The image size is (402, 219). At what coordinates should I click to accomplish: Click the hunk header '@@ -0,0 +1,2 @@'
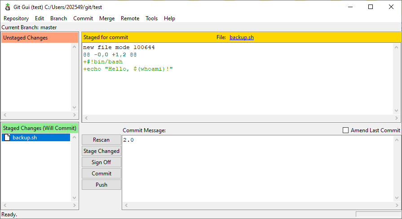point(110,54)
